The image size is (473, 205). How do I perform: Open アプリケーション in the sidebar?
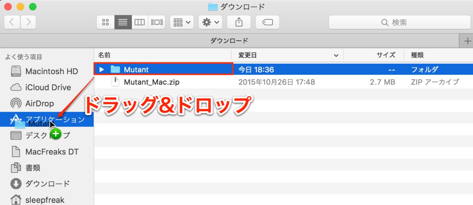coord(47,119)
